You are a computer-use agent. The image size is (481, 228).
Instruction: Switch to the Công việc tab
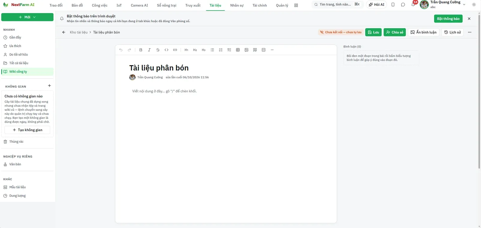click(x=100, y=5)
